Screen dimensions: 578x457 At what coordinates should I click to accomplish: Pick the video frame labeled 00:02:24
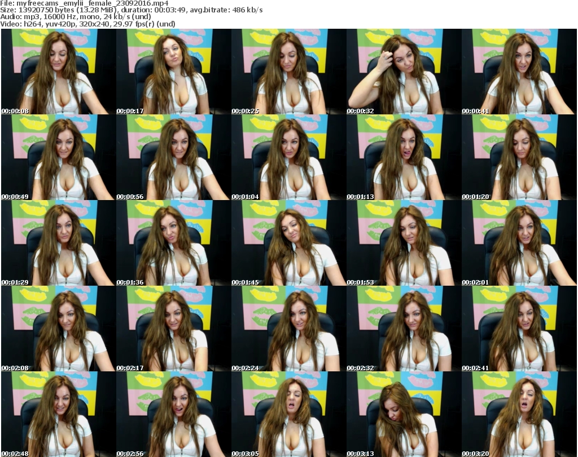pos(288,329)
